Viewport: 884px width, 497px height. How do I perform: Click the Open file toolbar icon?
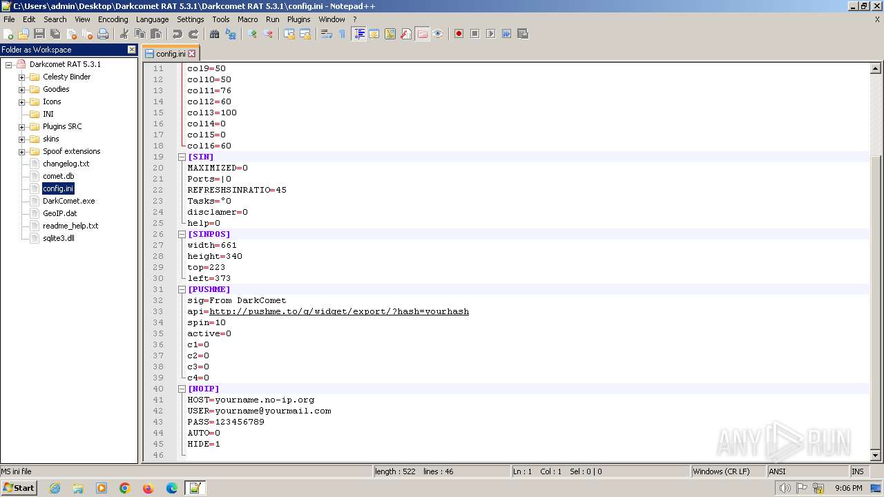tap(23, 34)
